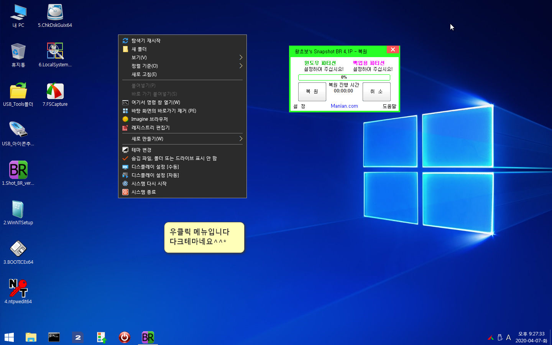Click the blue number 2 taskbar icon

point(78,337)
